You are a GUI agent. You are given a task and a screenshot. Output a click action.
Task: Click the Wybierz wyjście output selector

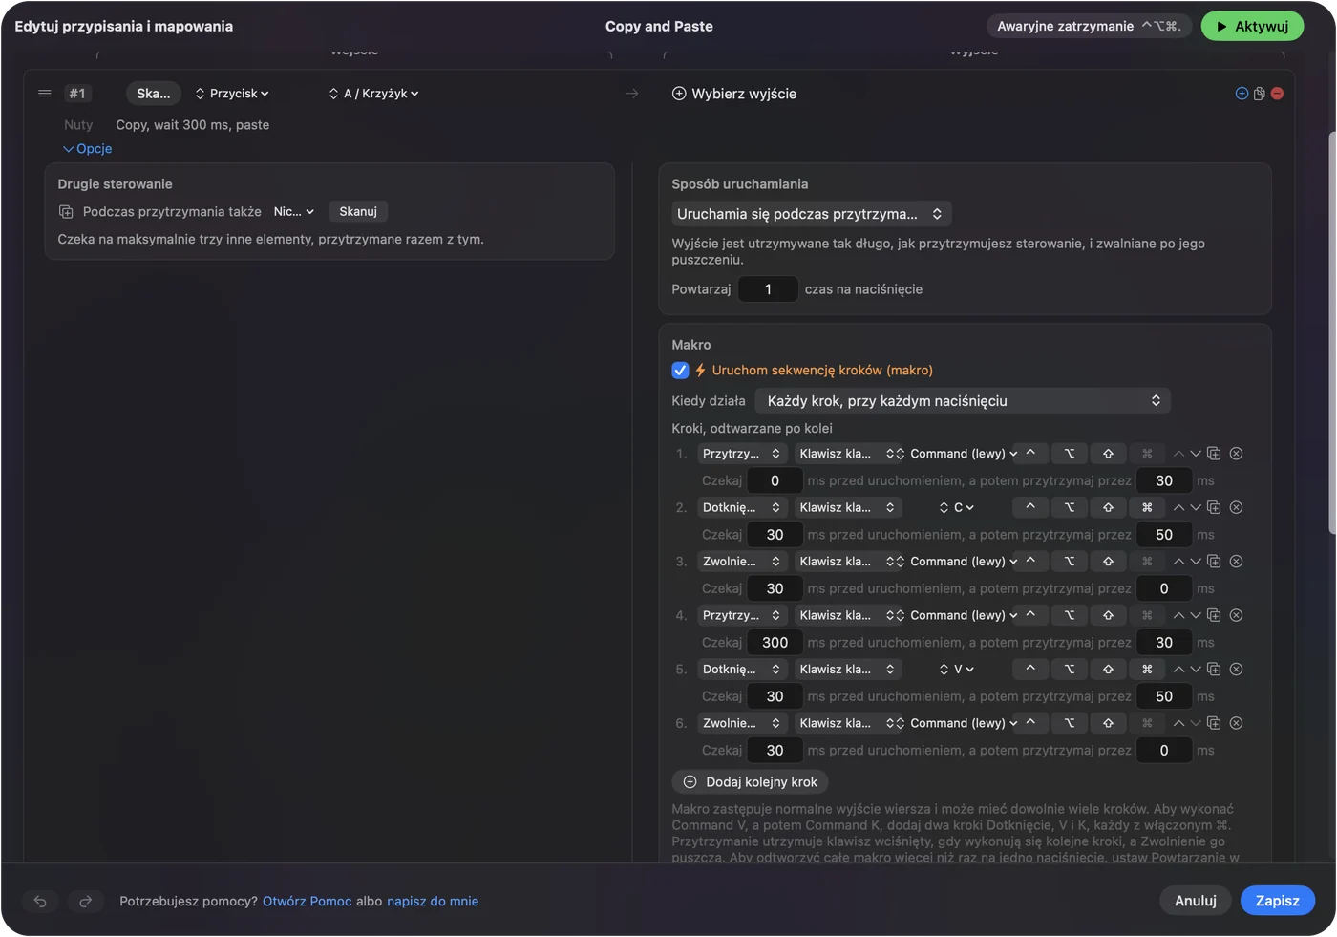pyautogui.click(x=733, y=94)
